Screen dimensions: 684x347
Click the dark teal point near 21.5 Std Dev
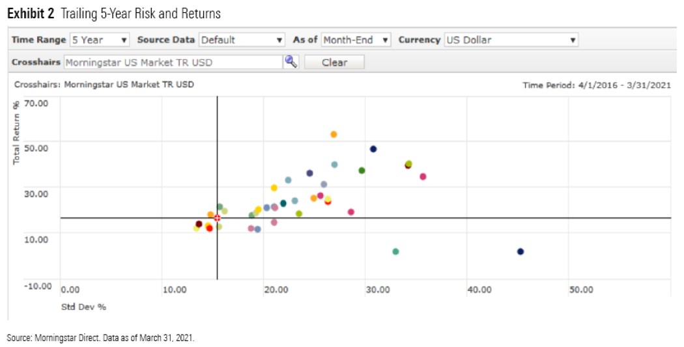point(283,203)
